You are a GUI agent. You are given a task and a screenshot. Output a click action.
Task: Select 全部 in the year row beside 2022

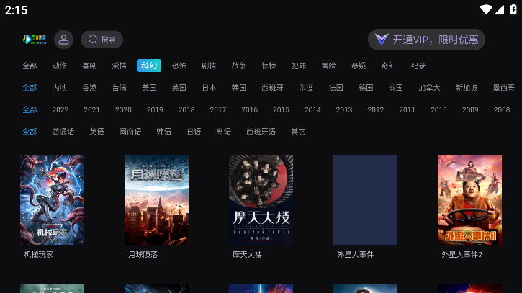pos(30,109)
